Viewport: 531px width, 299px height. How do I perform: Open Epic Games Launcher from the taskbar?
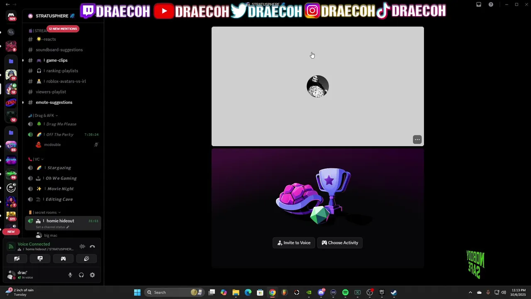pos(382,292)
